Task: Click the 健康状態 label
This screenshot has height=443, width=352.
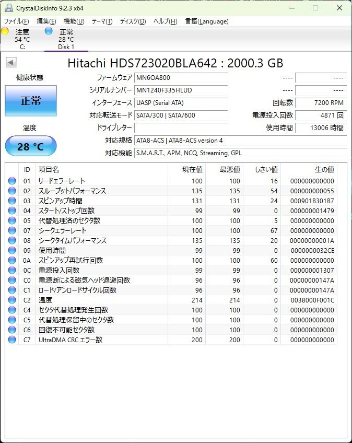Action: tap(30, 77)
